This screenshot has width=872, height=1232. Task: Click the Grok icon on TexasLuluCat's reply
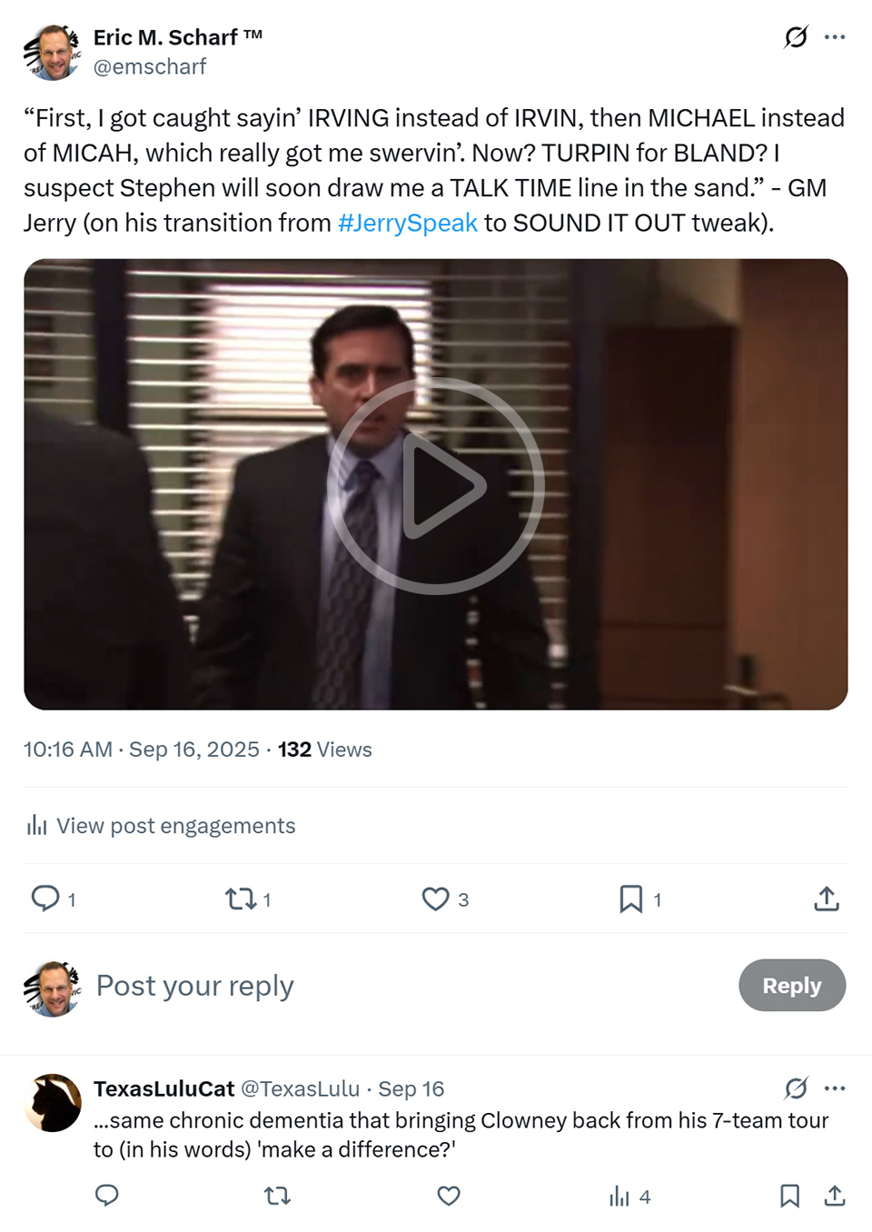[x=796, y=1088]
